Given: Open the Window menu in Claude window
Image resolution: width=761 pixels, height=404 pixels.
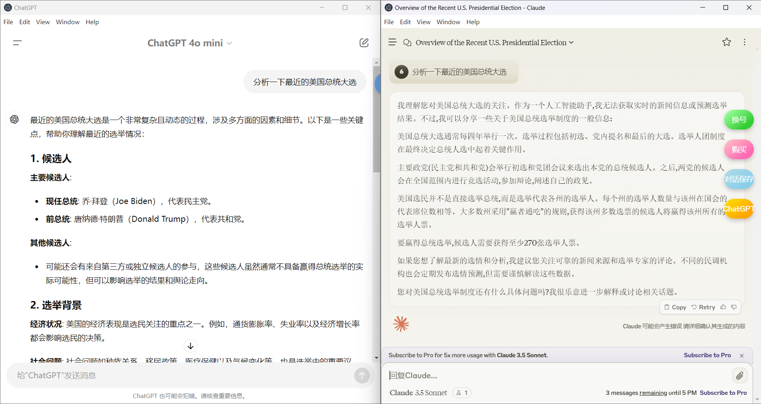Looking at the screenshot, I should [449, 22].
